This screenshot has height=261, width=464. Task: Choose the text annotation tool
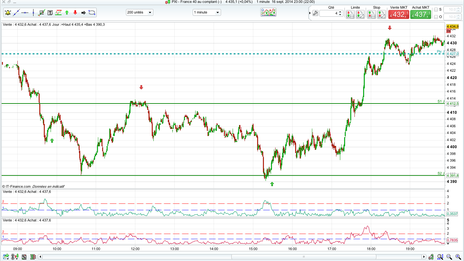pyautogui.click(x=50, y=13)
